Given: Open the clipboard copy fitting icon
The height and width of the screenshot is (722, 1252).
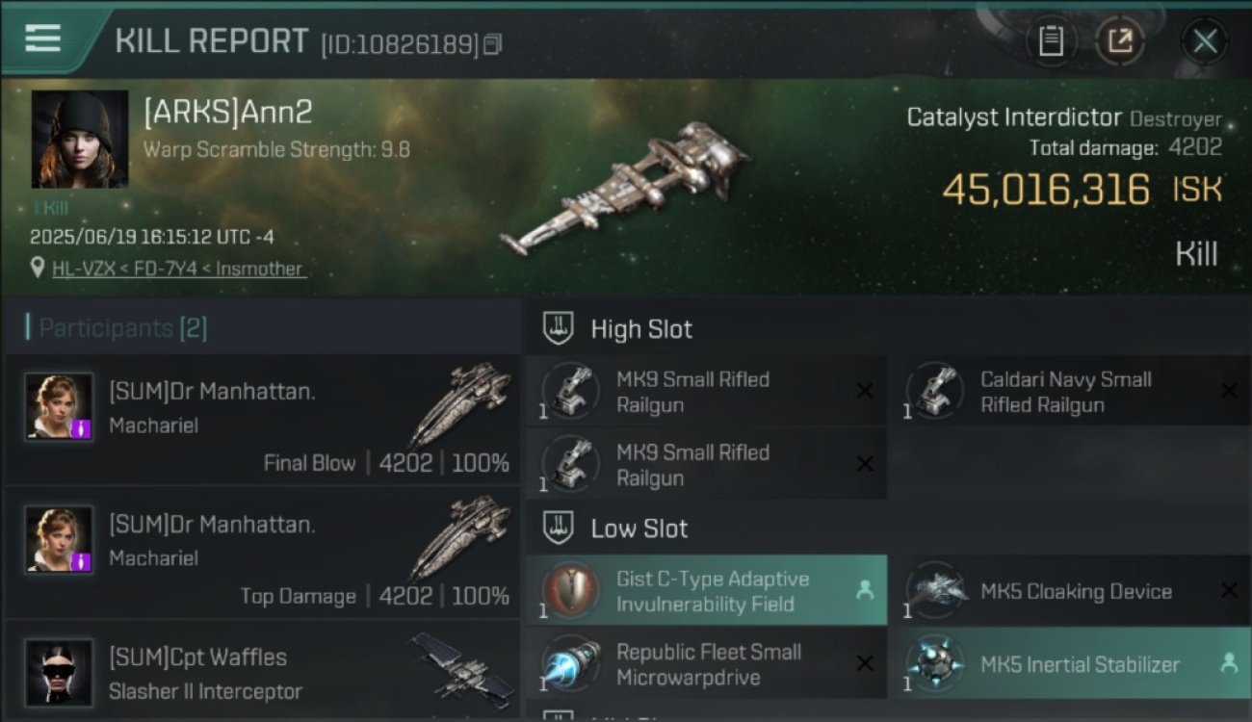Looking at the screenshot, I should coord(1051,41).
